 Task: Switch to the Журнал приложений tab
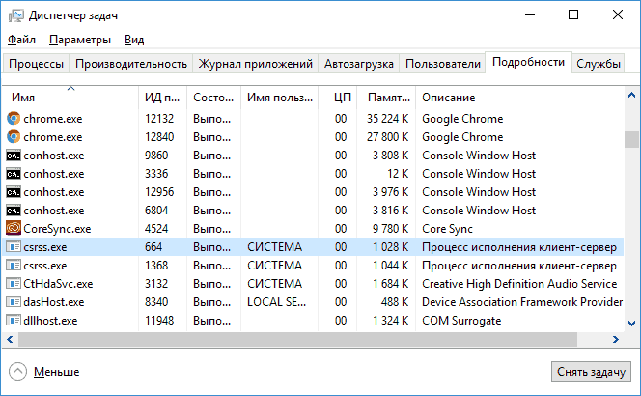pyautogui.click(x=256, y=64)
